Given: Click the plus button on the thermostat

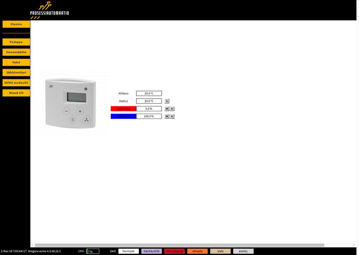Looking at the screenshot, I should click(80, 111).
